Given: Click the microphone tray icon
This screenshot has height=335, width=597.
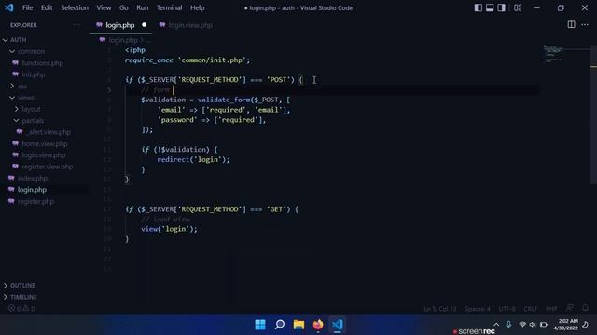Looking at the screenshot, I should [508, 325].
